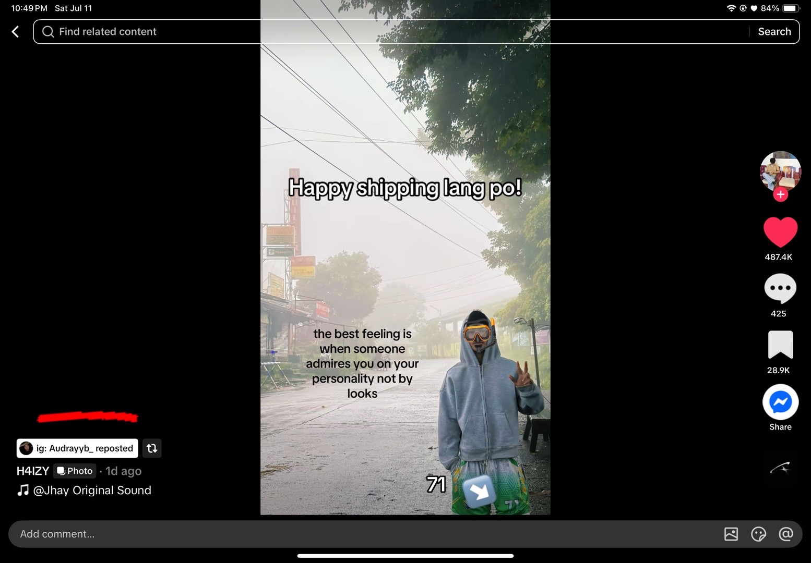
Task: Tap the back arrow icon
Action: (x=16, y=32)
